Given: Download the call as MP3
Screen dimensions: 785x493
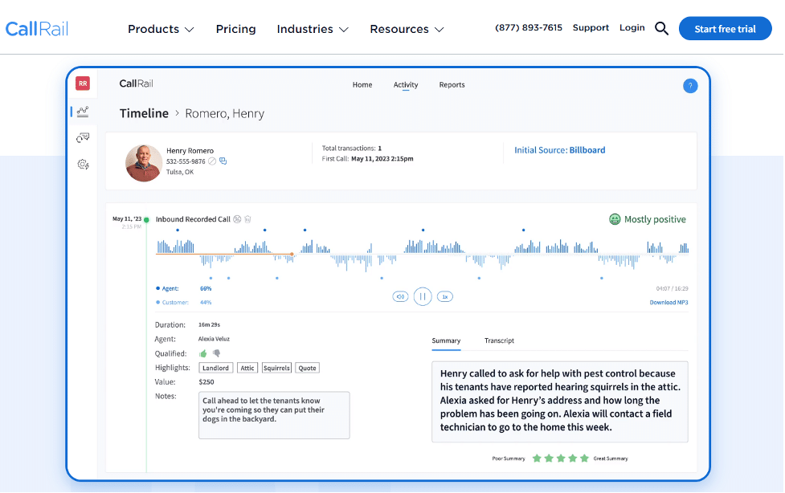Looking at the screenshot, I should click(670, 302).
